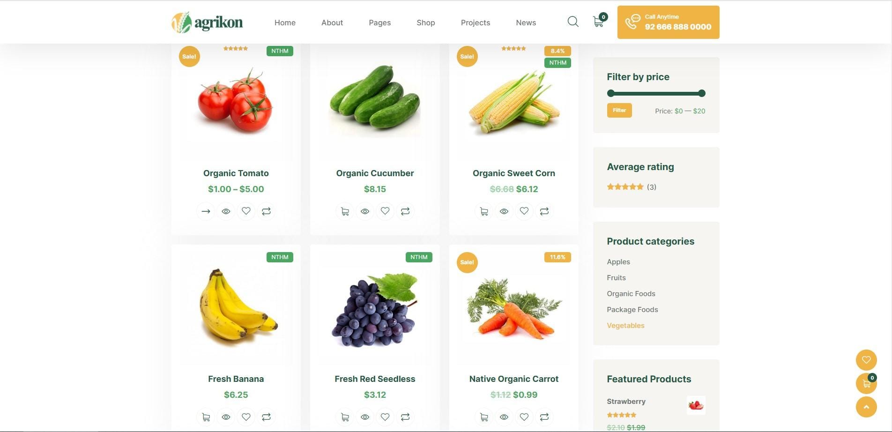Compare Fresh Banana using arrows icon
Screen dimensions: 892x432
pyautogui.click(x=266, y=417)
